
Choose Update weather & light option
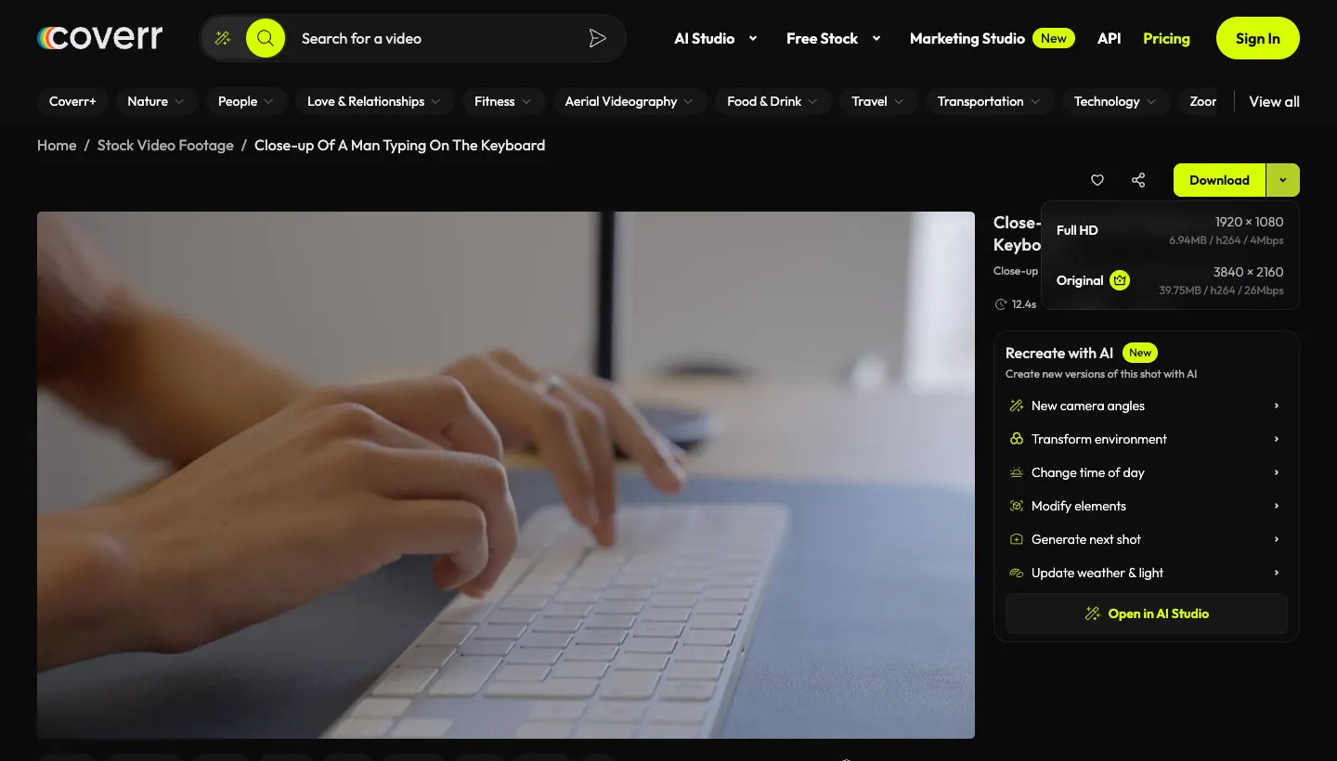click(1147, 573)
